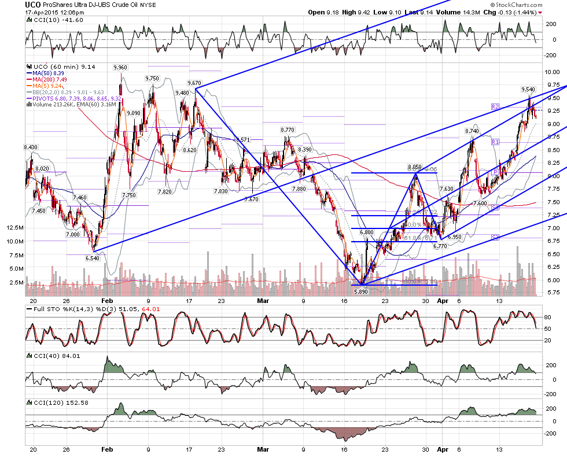Click the S2 pivot label marker
Image resolution: width=567 pixels, height=458 pixels.
[x=495, y=237]
